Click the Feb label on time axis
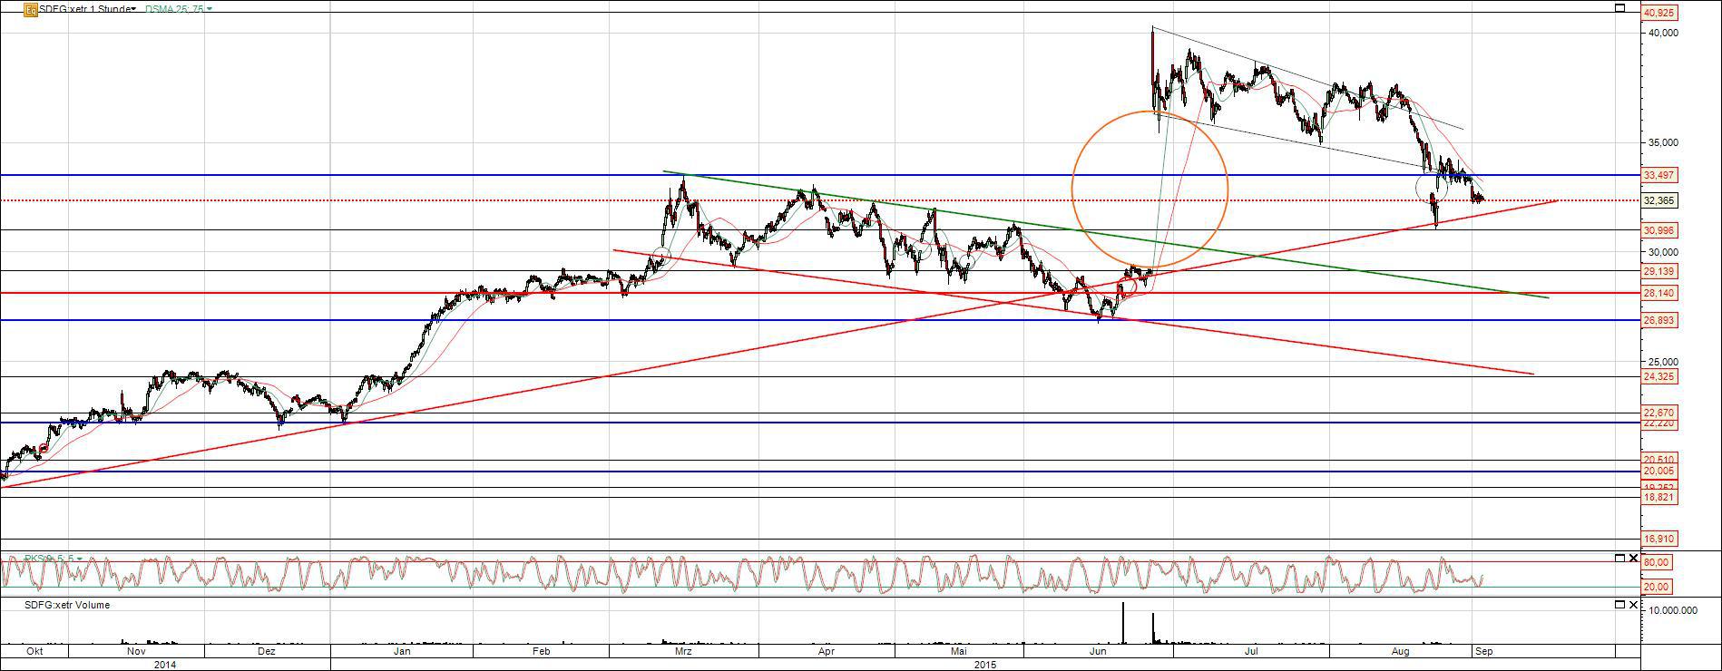This screenshot has width=1722, height=671. (542, 651)
